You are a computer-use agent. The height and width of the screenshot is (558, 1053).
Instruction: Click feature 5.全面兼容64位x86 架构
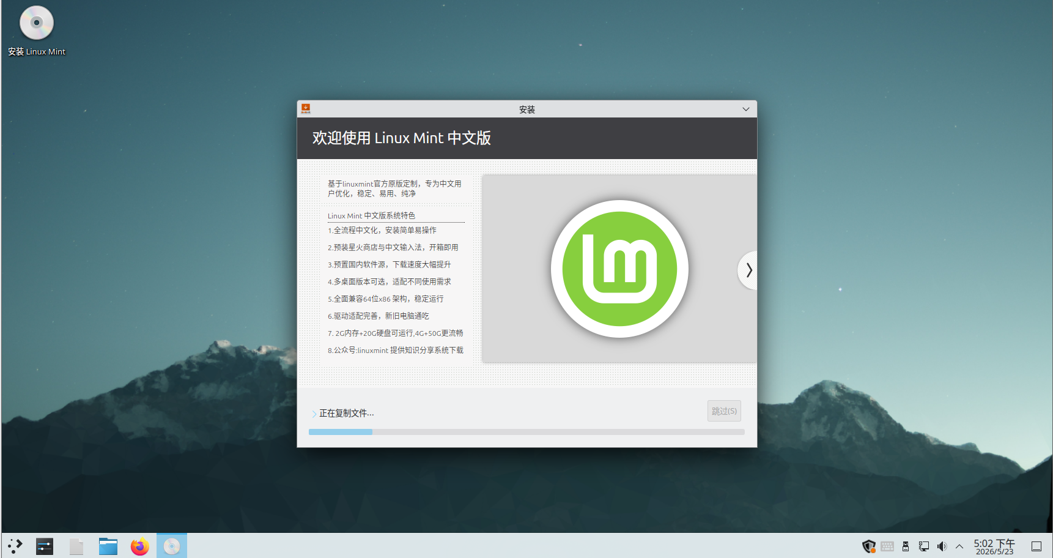[386, 299]
